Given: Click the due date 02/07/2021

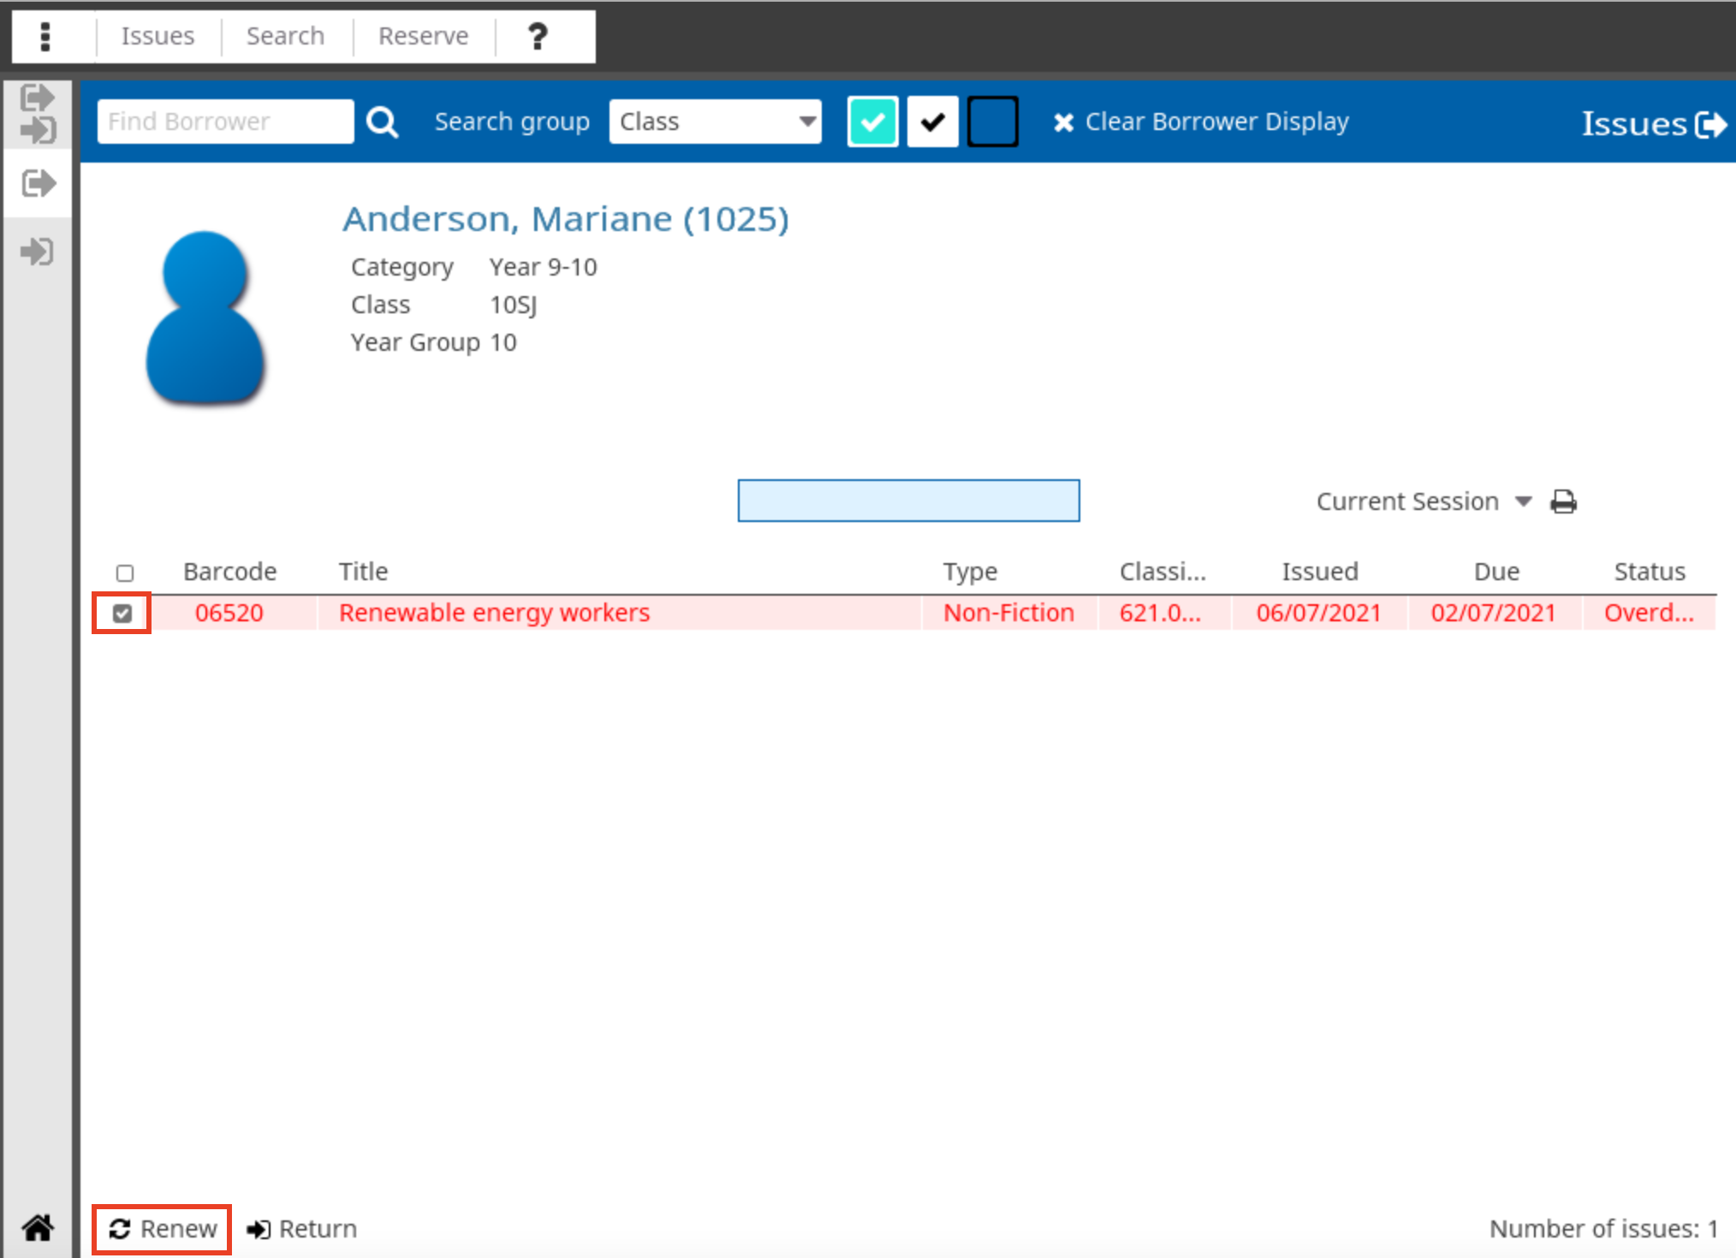Looking at the screenshot, I should [x=1493, y=613].
